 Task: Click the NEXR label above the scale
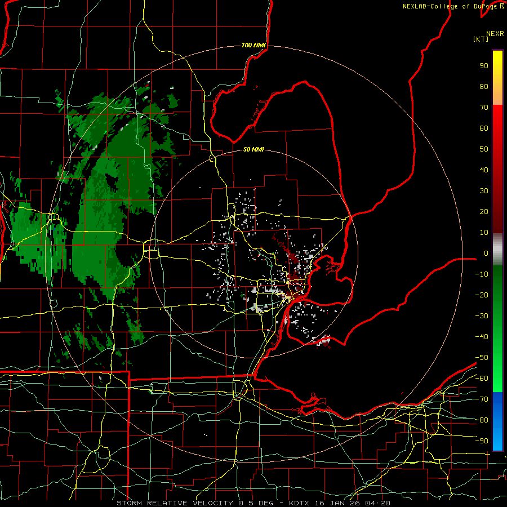coord(495,34)
